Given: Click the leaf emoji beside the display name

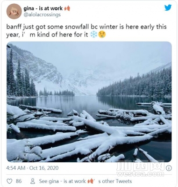Looking at the screenshot, I should click(67, 8).
